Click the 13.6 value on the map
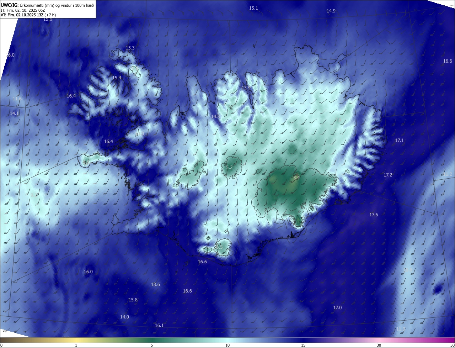The width and height of the screenshot is (455, 348). click(155, 285)
